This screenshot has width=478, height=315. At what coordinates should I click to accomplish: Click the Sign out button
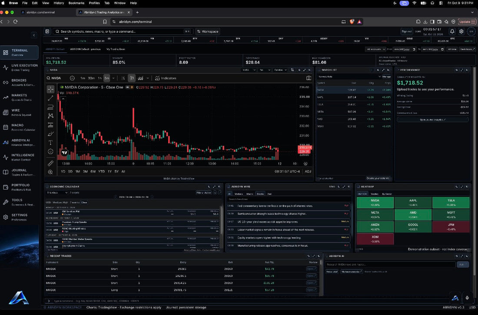[407, 31]
